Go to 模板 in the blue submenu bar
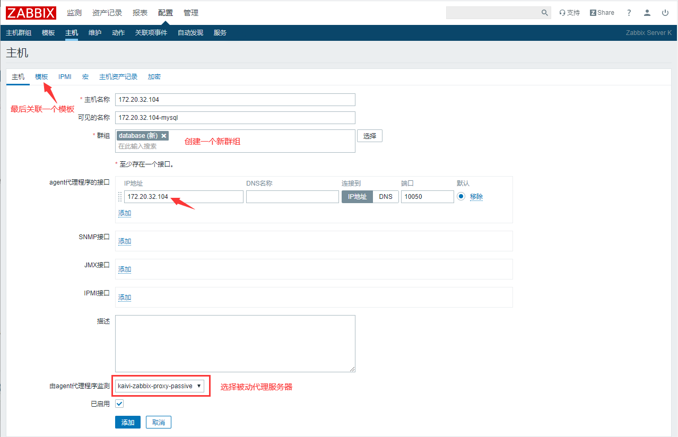Screen dimensions: 678x437 48,33
